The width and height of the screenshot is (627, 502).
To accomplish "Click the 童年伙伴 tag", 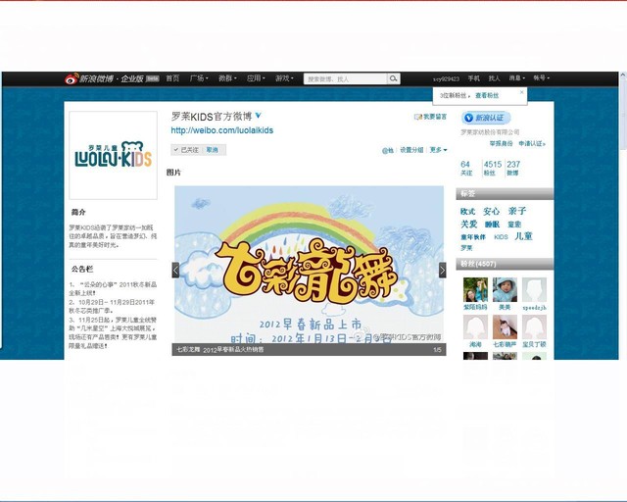I will pyautogui.click(x=472, y=237).
